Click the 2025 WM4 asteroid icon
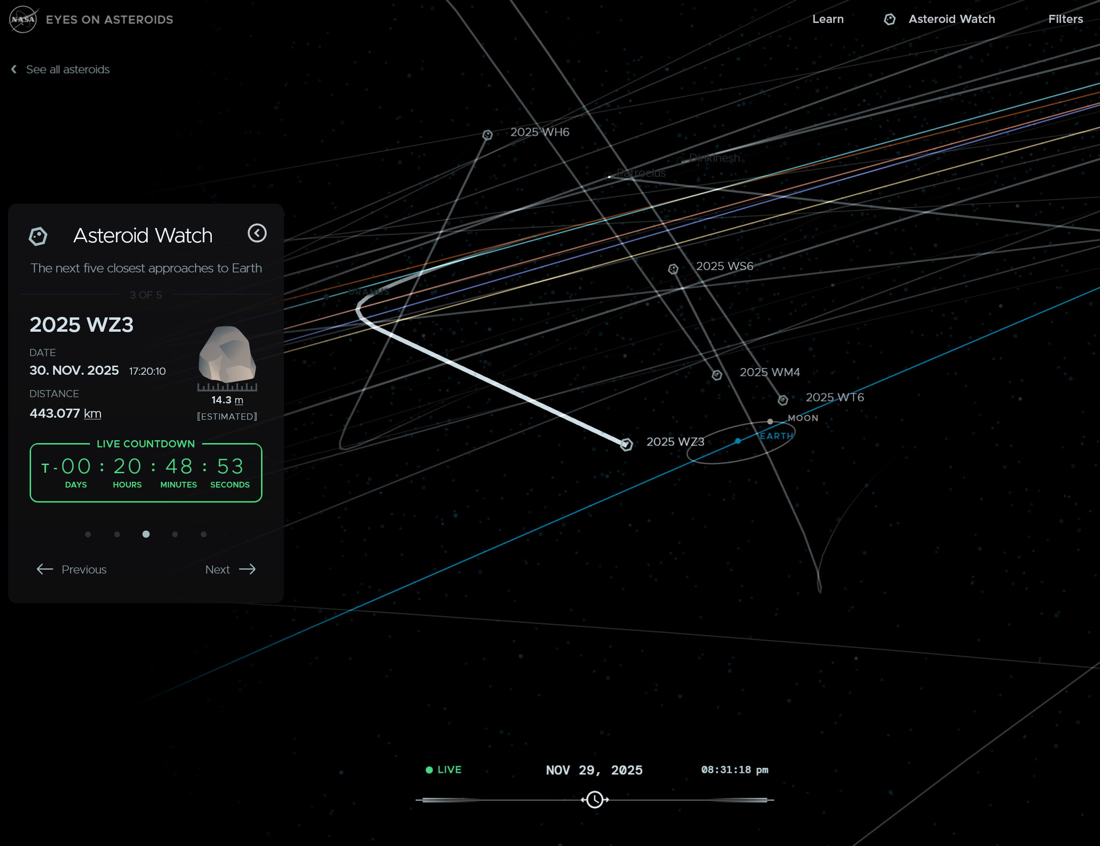 (717, 375)
